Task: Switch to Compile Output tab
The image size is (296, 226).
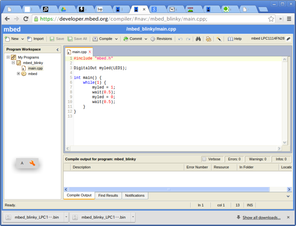Action: pyautogui.click(x=79, y=195)
